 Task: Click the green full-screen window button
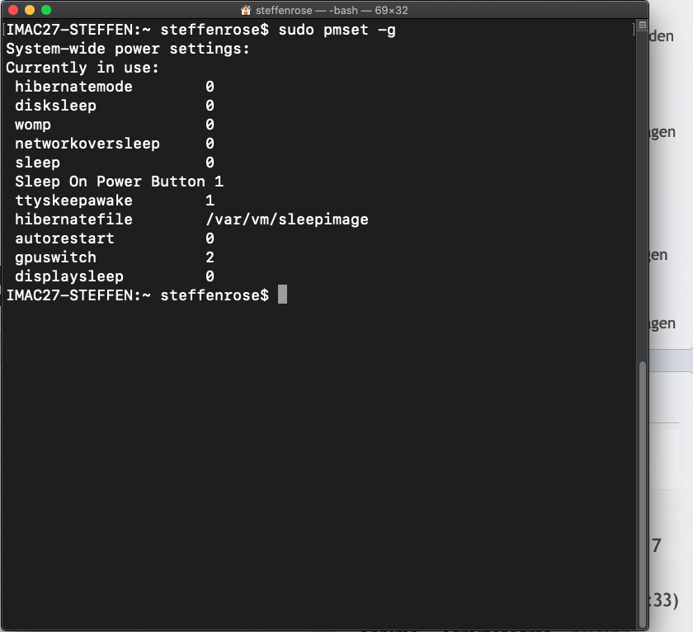(46, 10)
